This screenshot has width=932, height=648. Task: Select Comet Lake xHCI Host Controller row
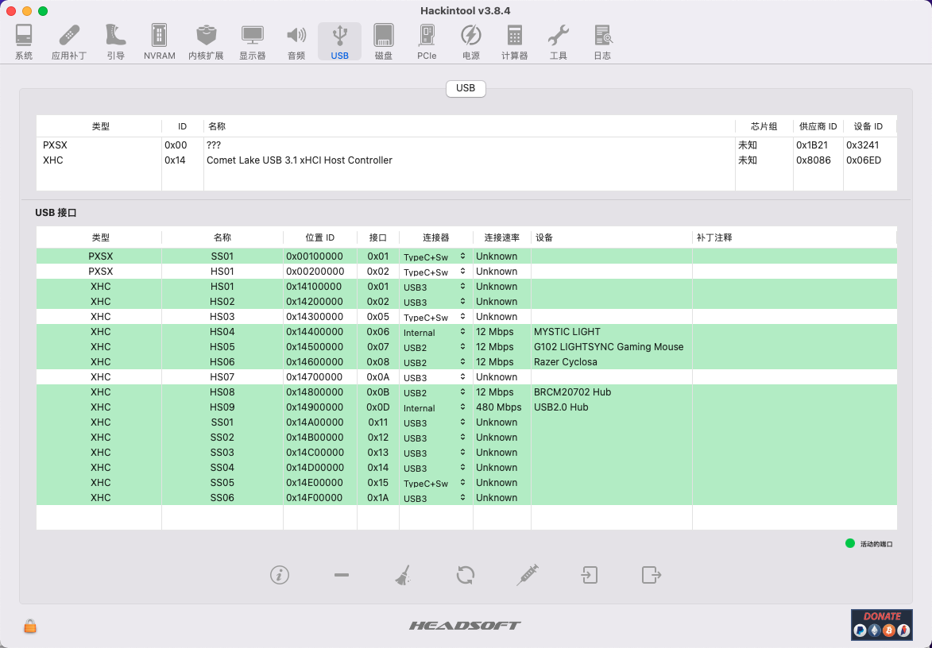[x=300, y=160]
